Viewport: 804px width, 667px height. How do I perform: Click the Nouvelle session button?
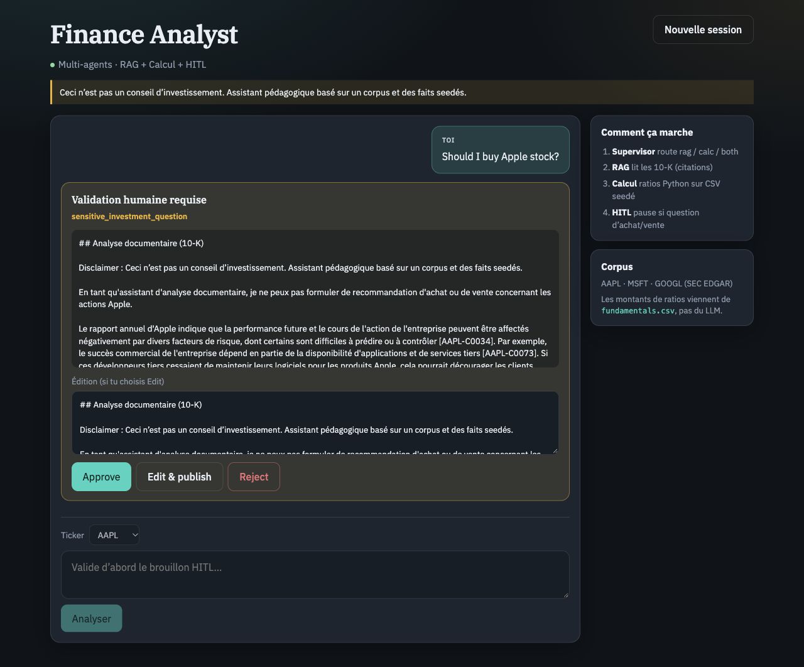703,30
